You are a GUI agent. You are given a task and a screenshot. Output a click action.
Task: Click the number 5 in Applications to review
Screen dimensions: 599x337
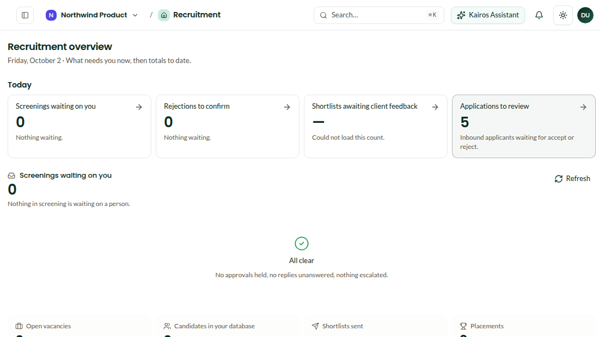(x=464, y=122)
